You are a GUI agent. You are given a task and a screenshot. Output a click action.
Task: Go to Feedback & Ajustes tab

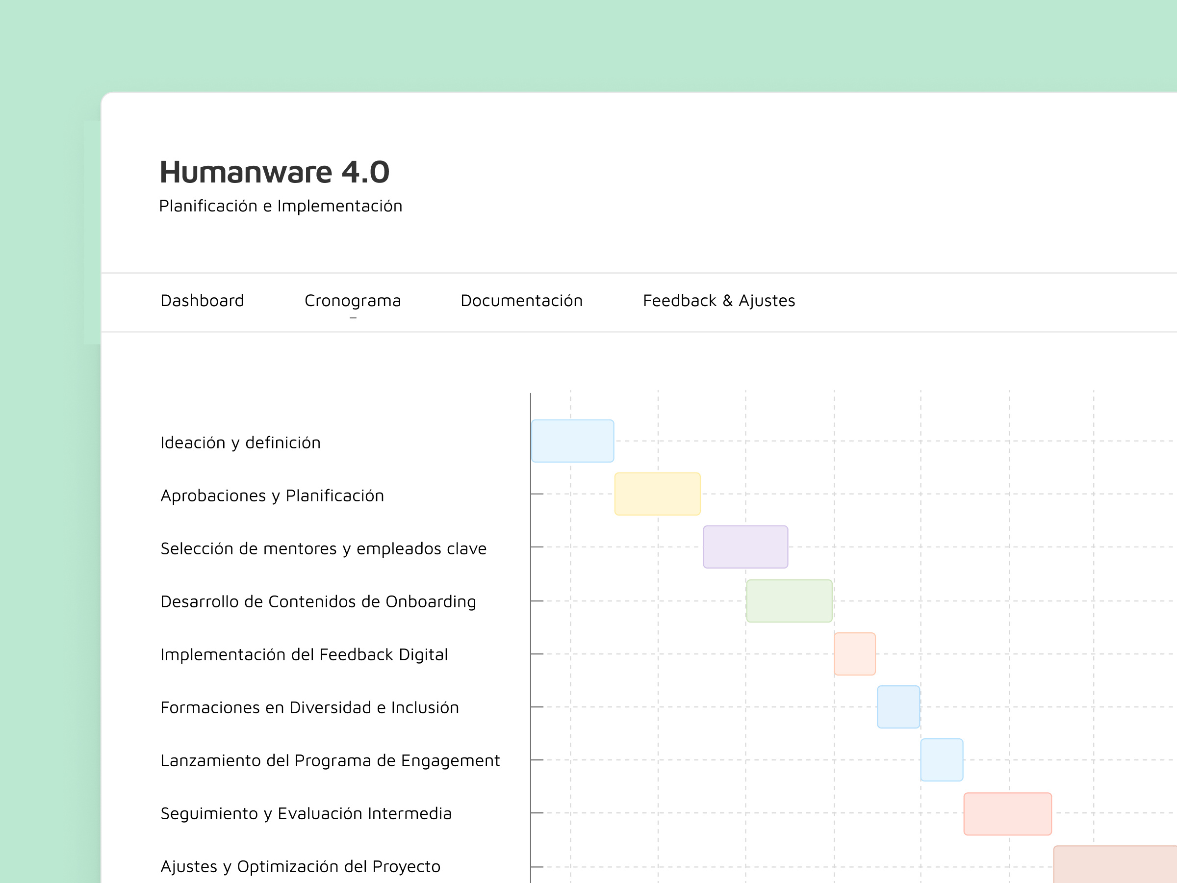pyautogui.click(x=719, y=301)
